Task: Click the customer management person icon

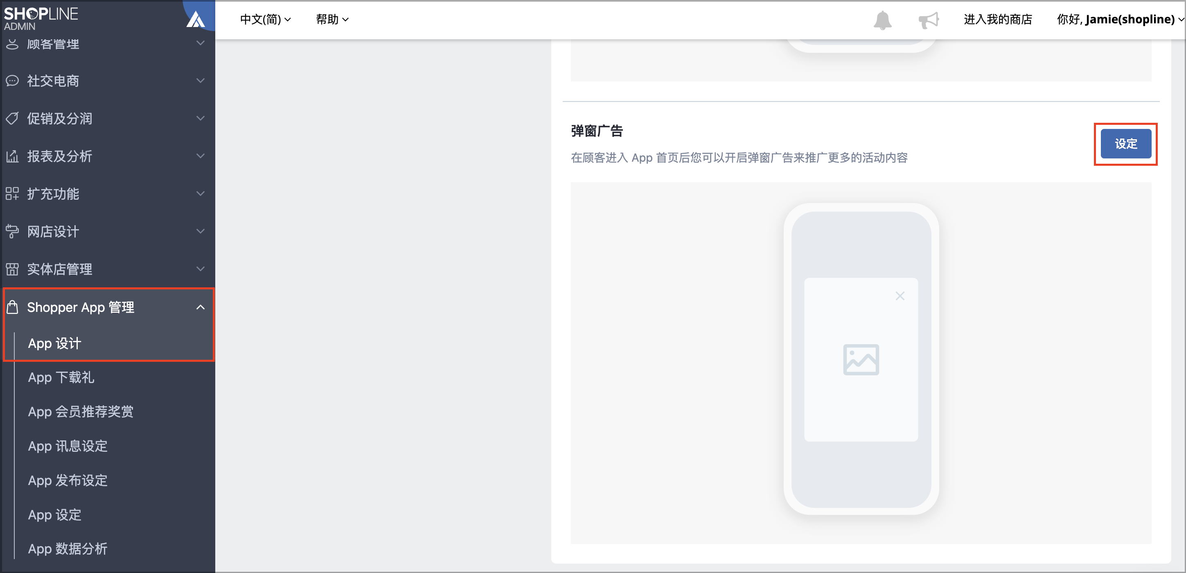Action: (12, 44)
